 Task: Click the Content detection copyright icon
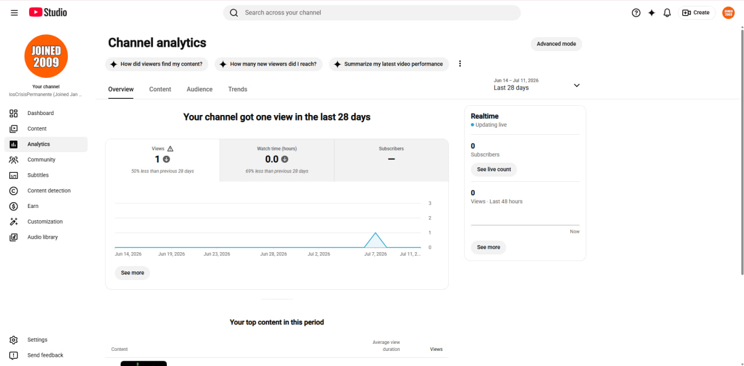14,191
